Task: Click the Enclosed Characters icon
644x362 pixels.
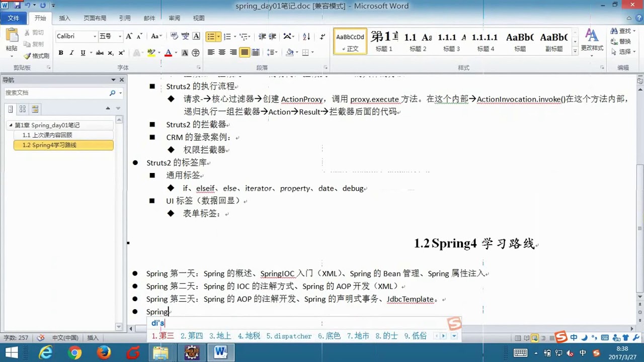Action: point(196,53)
